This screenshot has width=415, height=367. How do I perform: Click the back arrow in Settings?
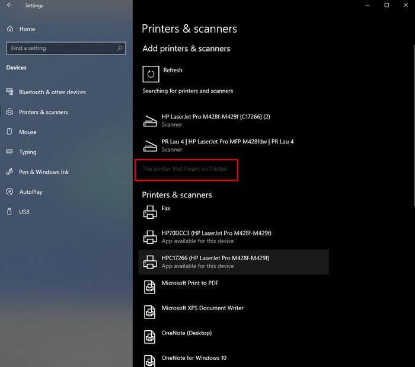tap(9, 5)
